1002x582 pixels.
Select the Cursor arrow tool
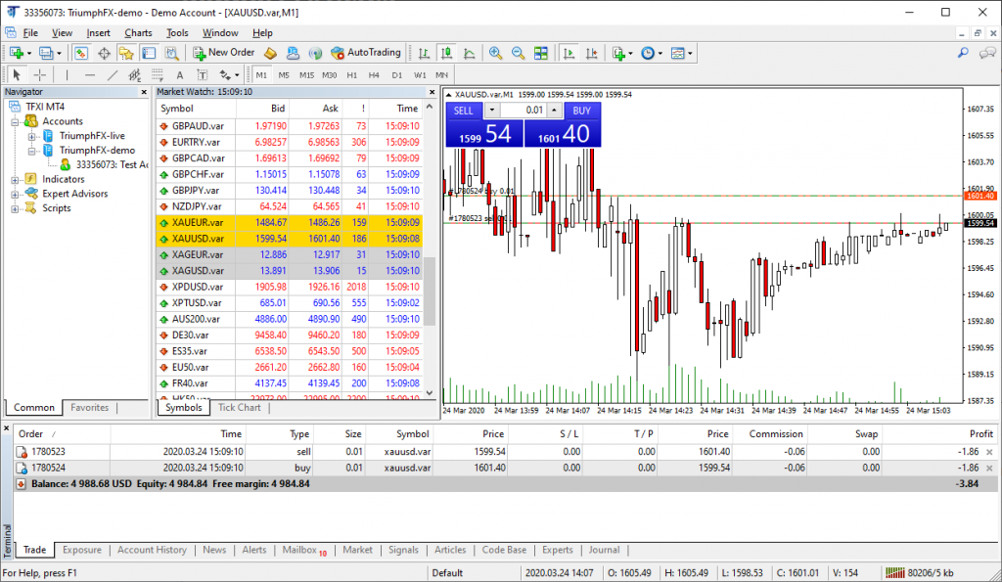pos(17,74)
